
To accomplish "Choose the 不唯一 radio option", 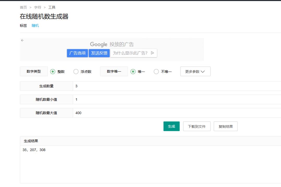I will tap(156, 72).
